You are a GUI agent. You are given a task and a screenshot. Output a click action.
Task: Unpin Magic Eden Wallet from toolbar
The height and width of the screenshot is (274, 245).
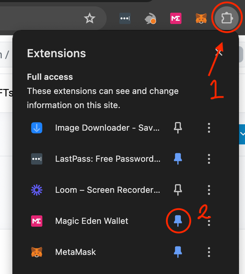tap(178, 221)
